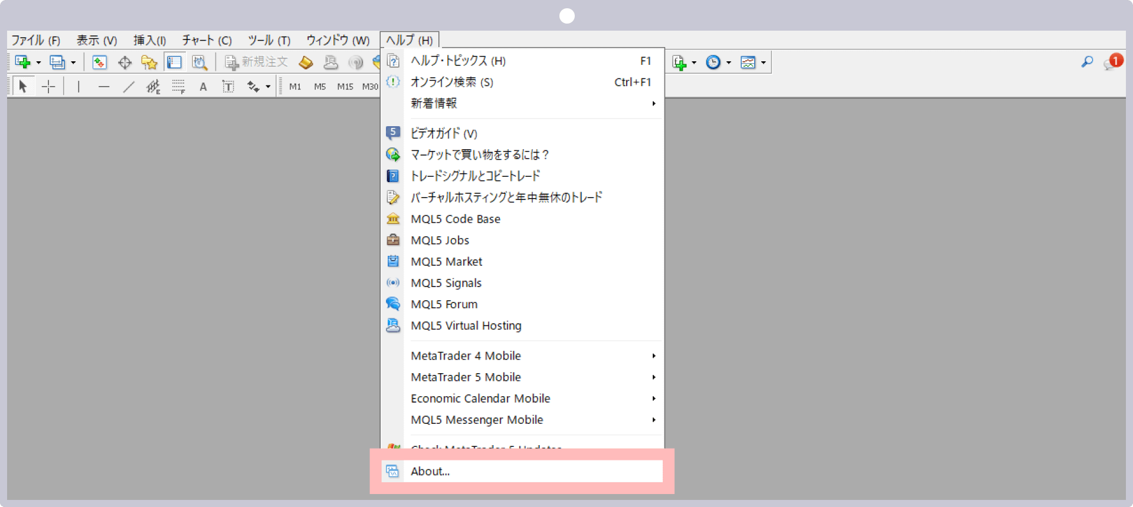Open MQL5 Code Base entry

click(x=522, y=219)
